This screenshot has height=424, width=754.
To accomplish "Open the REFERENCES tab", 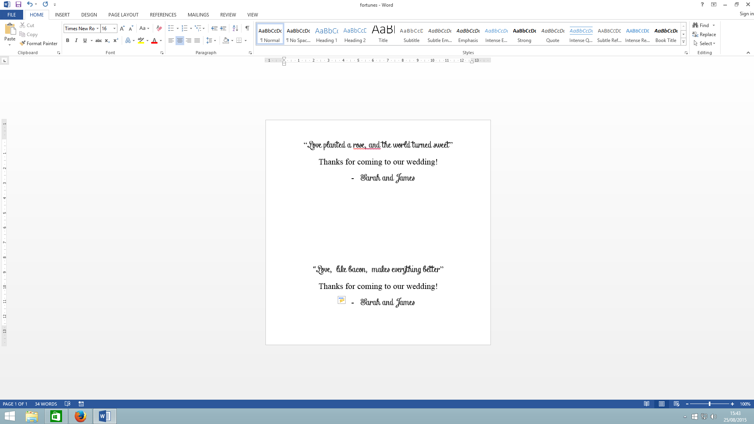I will 163,15.
